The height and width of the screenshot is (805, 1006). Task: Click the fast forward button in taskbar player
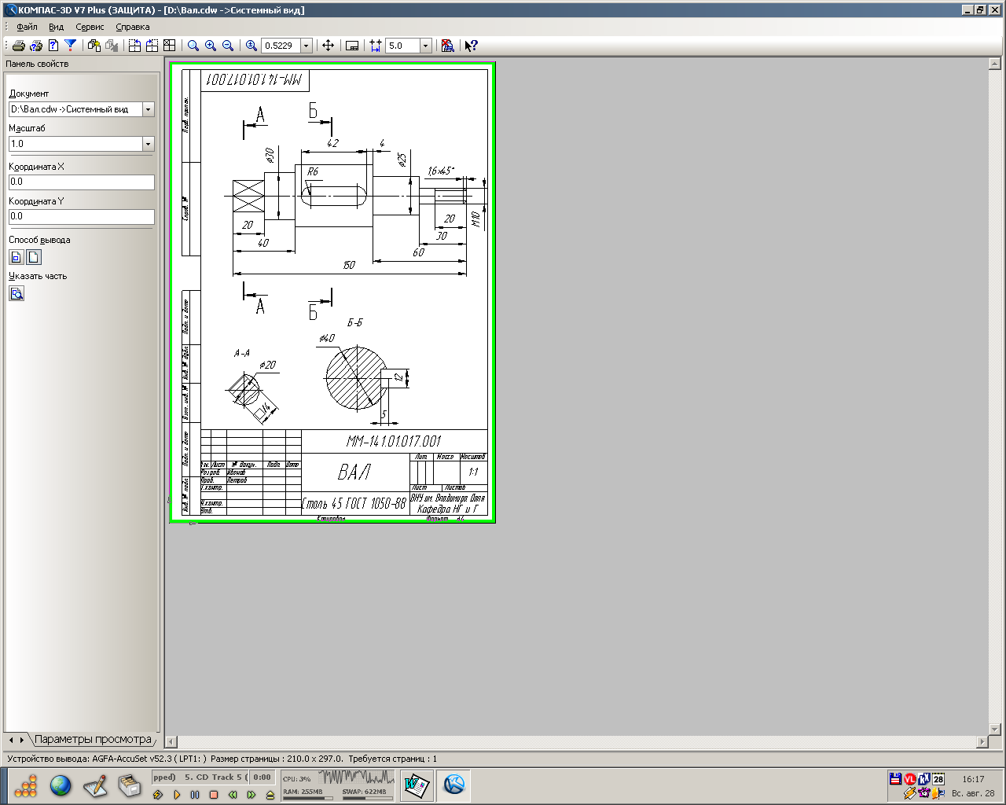pyautogui.click(x=251, y=795)
